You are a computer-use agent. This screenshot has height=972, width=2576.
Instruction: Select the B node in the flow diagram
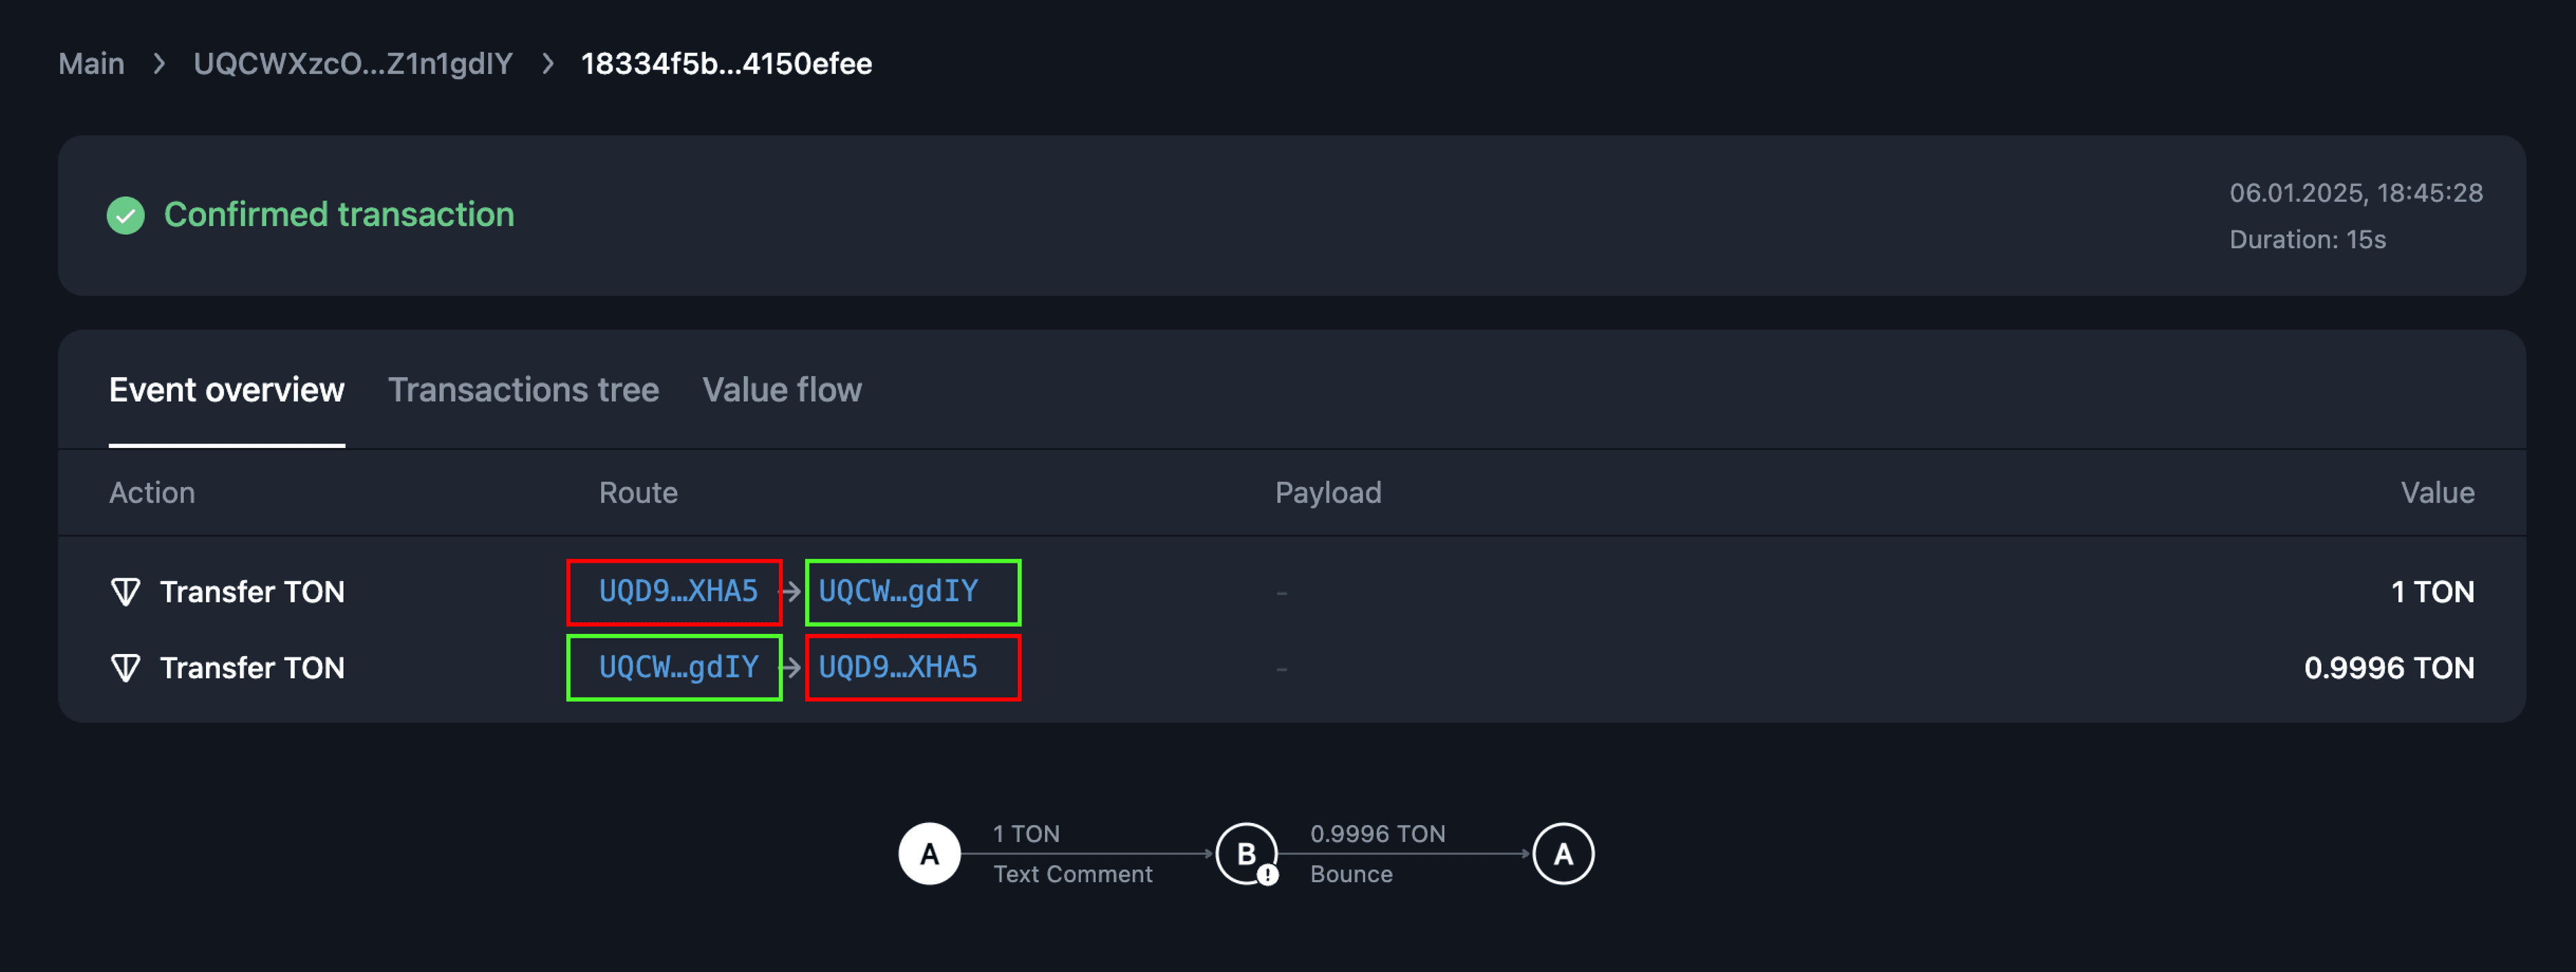pyautogui.click(x=1245, y=854)
